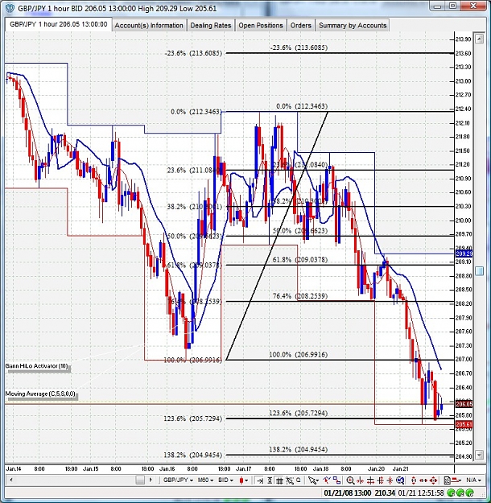
Task: Click the application shield icon in the title bar
Action: tap(10, 8)
